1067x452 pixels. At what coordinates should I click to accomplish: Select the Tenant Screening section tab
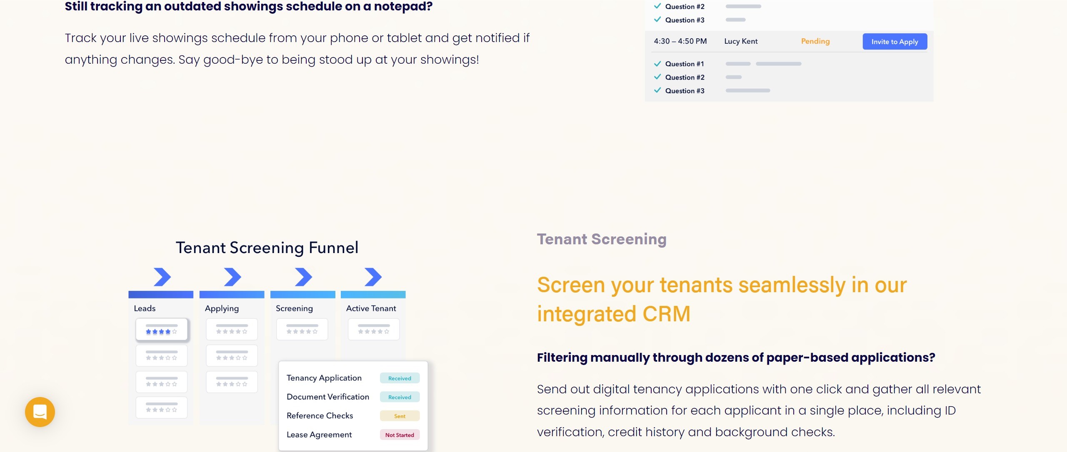click(x=602, y=239)
